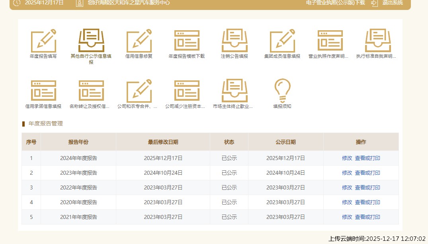Click 修改 for the 2024年年度报告
Image resolution: width=428 pixels, height=244 pixels.
tap(347, 158)
